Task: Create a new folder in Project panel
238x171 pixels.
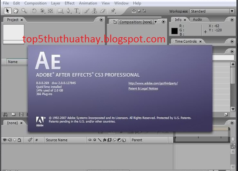Action: [14, 114]
